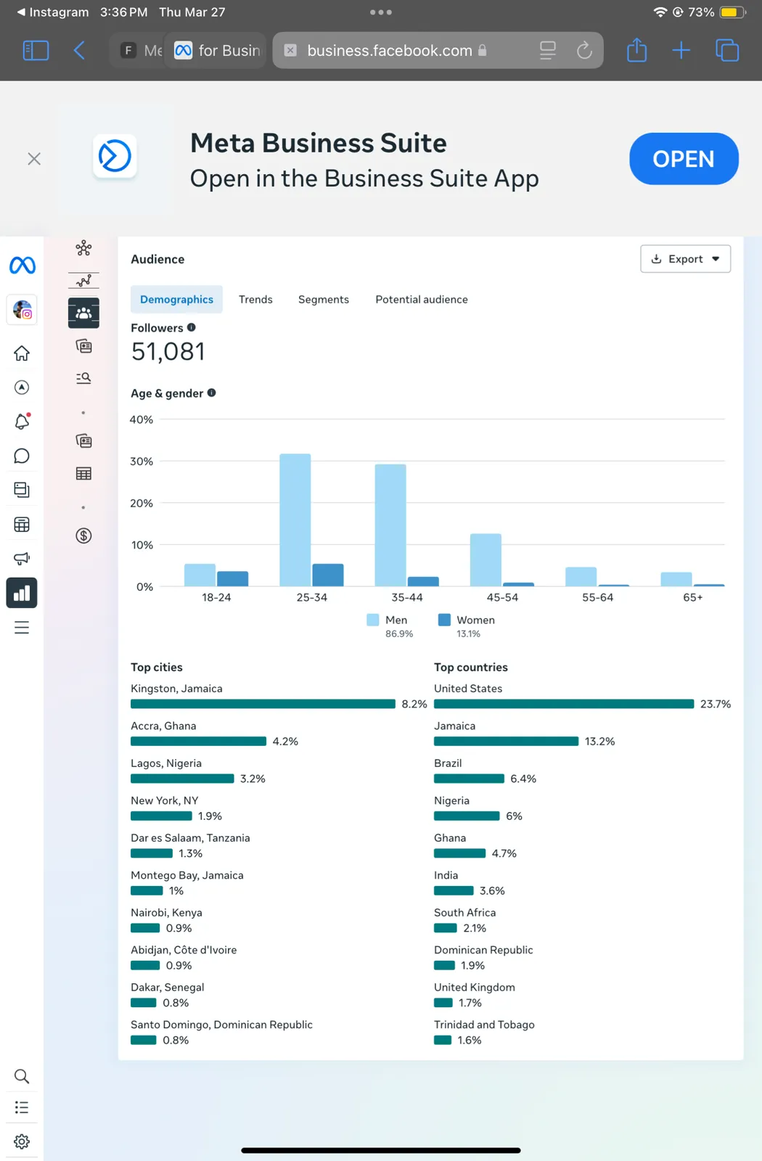Click the Women bar for ages 18-24

point(233,578)
